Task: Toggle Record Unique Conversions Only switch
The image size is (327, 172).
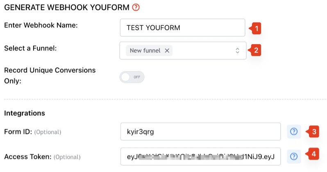Action: (132, 77)
